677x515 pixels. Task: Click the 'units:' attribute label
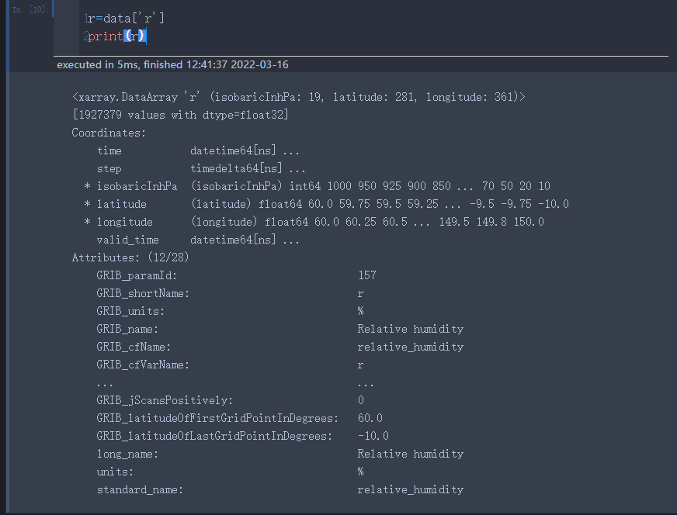[x=115, y=472]
